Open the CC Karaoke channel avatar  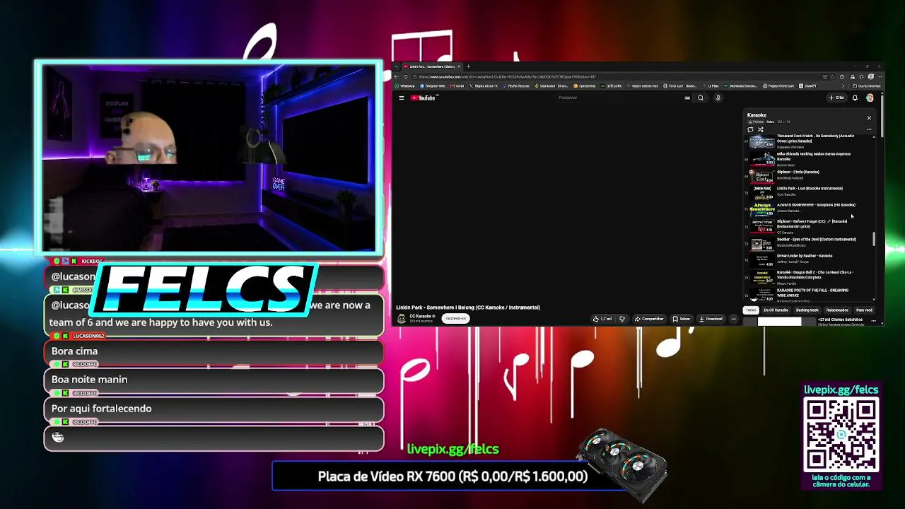click(x=402, y=319)
